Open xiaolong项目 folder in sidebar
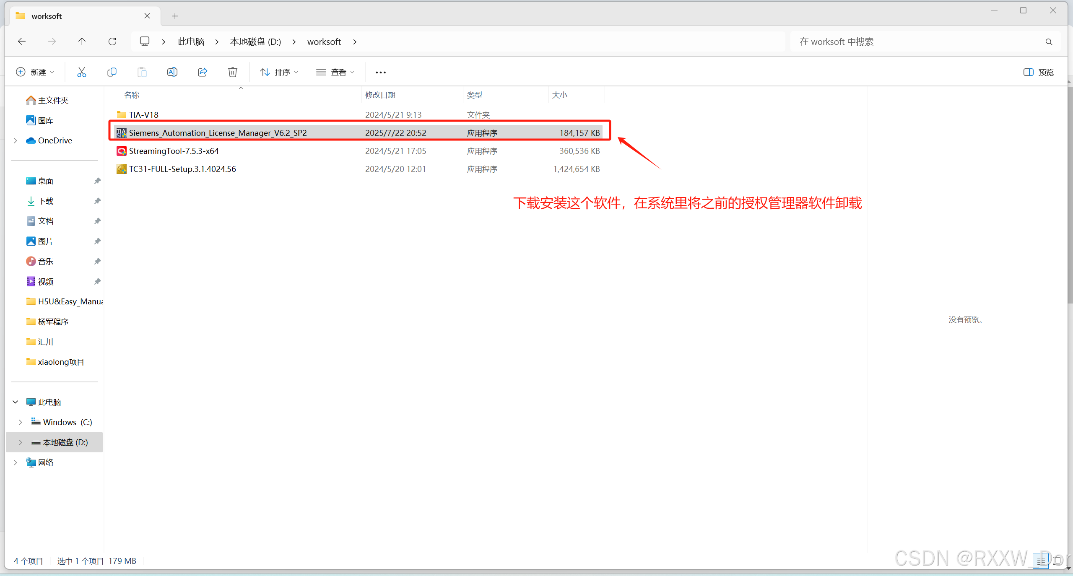The image size is (1073, 576). (55, 362)
